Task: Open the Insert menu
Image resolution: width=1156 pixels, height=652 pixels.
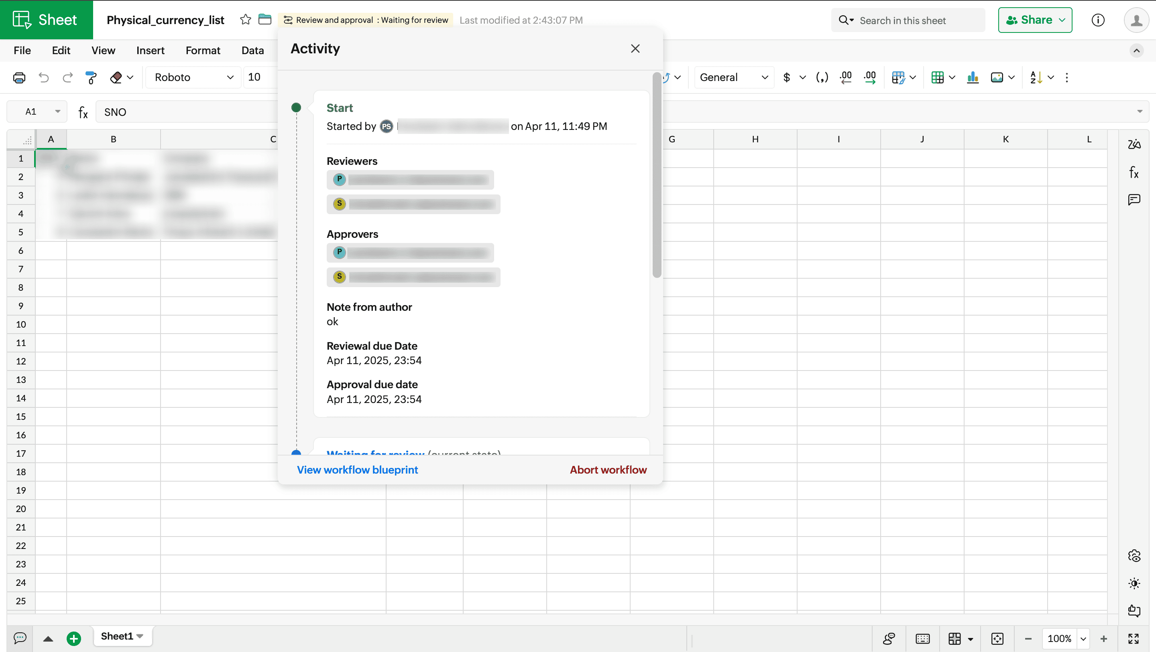Action: tap(151, 51)
